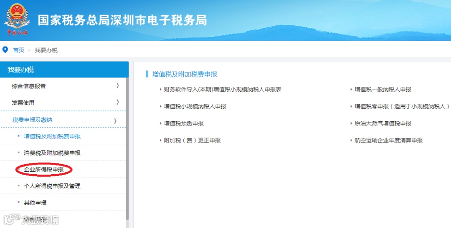Open 增值税一般纳税人申报 link
This screenshot has height=228, width=451.
click(383, 89)
